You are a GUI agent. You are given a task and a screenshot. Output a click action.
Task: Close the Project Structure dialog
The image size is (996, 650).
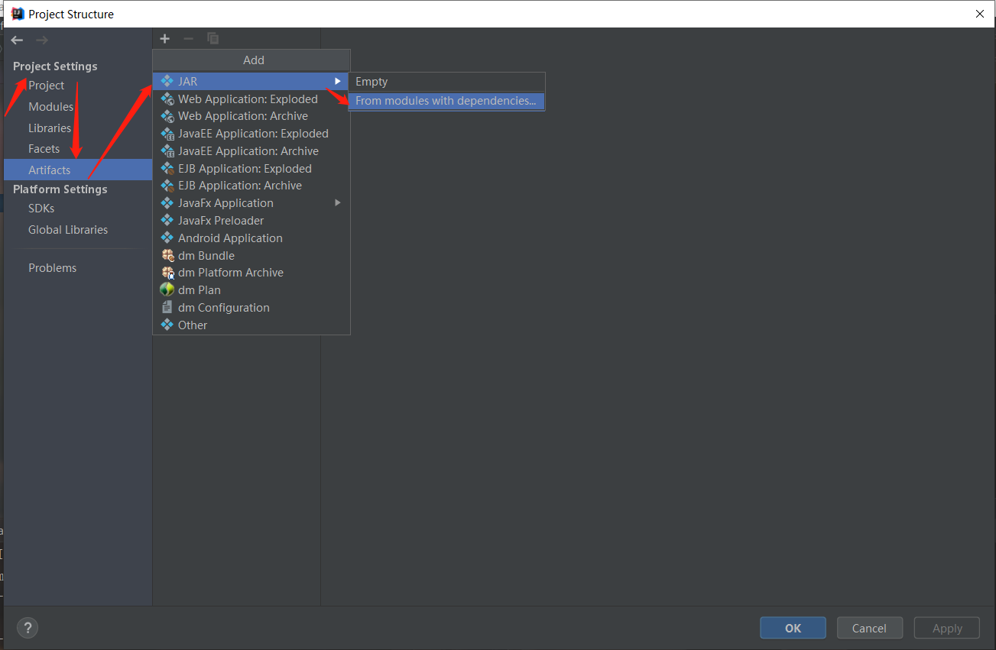[979, 14]
